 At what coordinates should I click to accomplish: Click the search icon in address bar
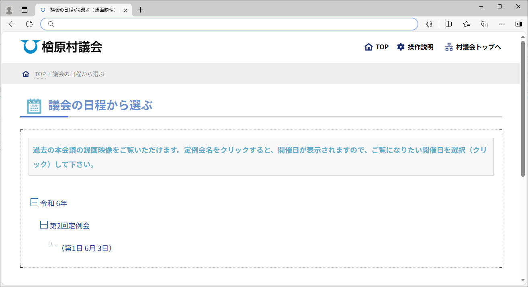[51, 24]
